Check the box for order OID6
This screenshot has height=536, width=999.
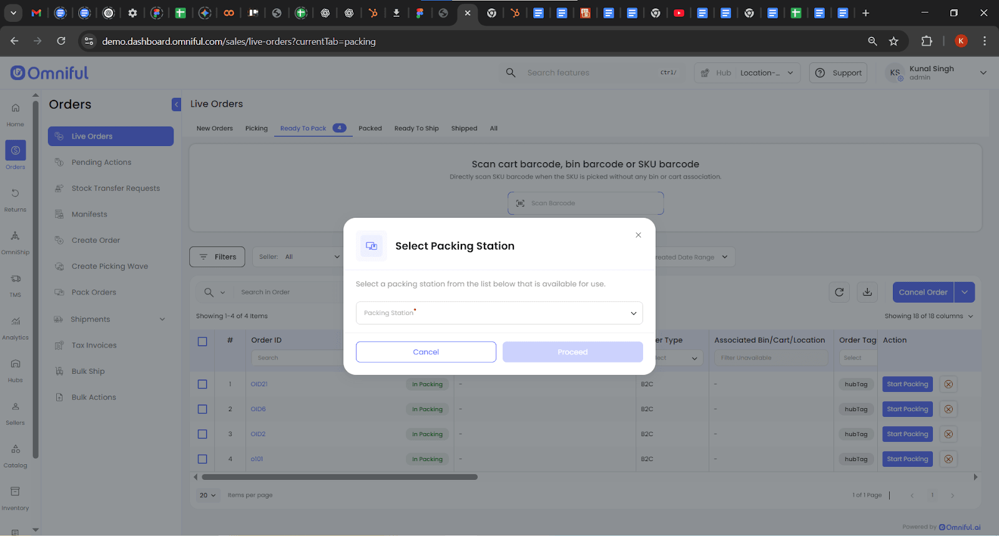coord(202,409)
